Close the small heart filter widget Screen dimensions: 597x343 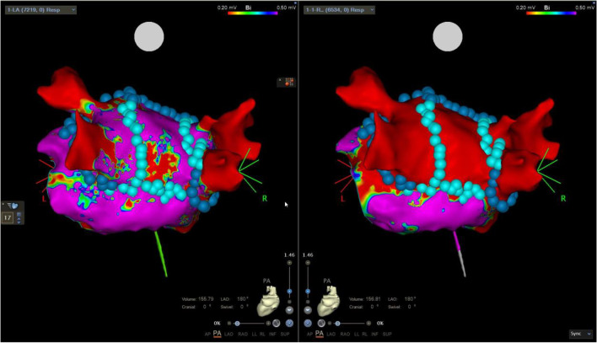click(3, 204)
